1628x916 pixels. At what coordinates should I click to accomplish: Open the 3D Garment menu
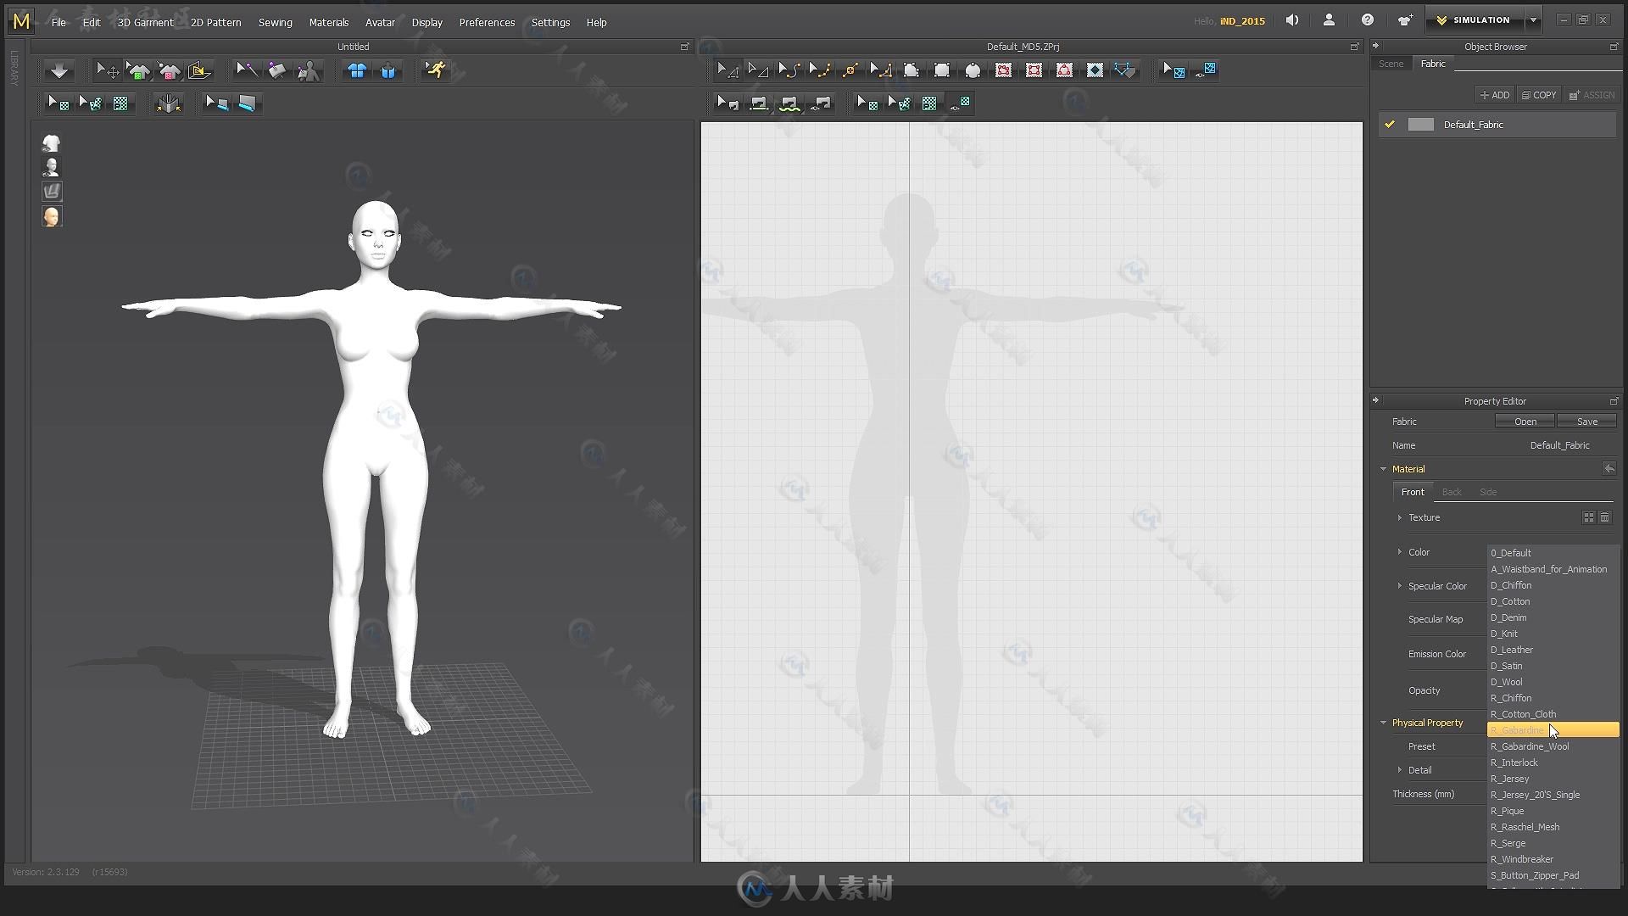[145, 23]
